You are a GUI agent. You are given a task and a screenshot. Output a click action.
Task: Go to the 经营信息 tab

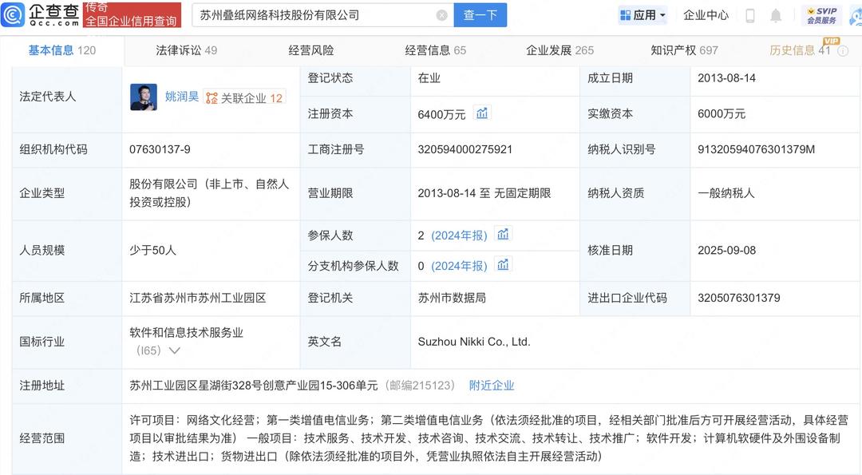click(x=436, y=50)
